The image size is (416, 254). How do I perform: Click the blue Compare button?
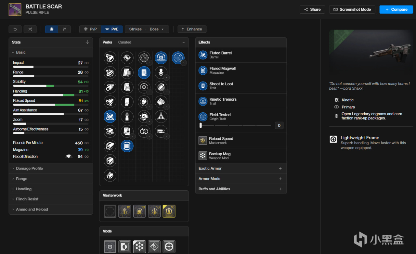click(x=396, y=9)
